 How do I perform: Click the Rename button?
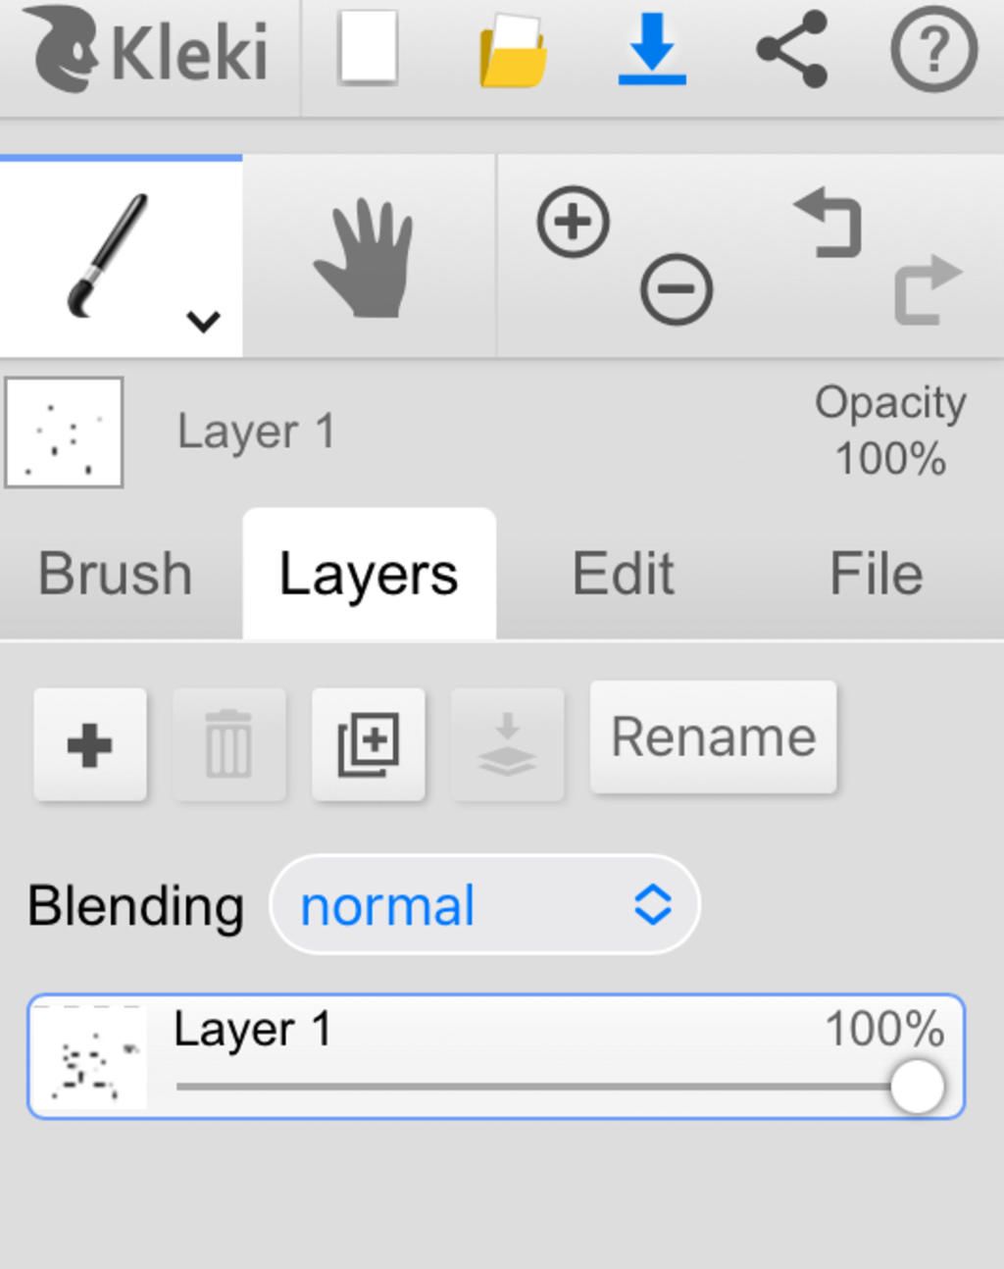point(714,736)
